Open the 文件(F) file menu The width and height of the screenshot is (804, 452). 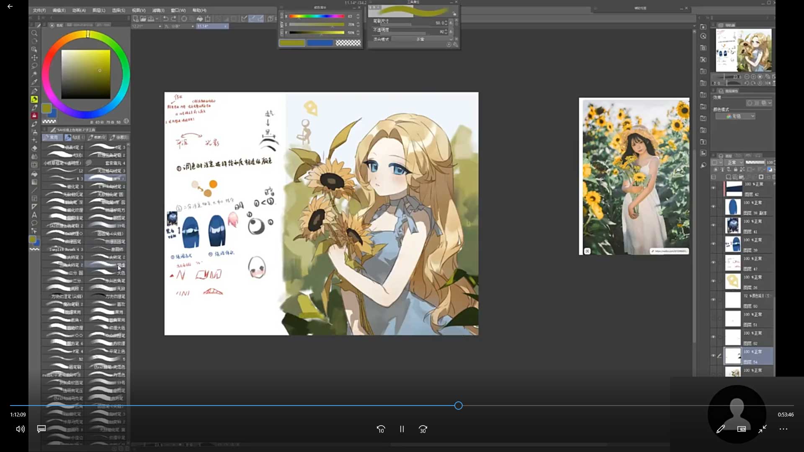(39, 10)
